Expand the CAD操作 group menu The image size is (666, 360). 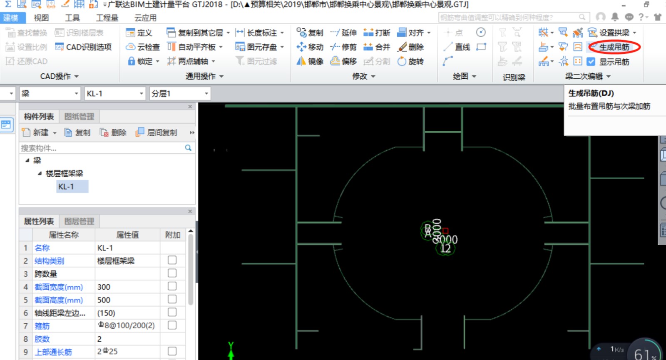pos(60,76)
